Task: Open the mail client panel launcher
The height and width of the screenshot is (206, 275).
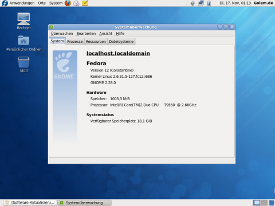Action: pos(76,3)
